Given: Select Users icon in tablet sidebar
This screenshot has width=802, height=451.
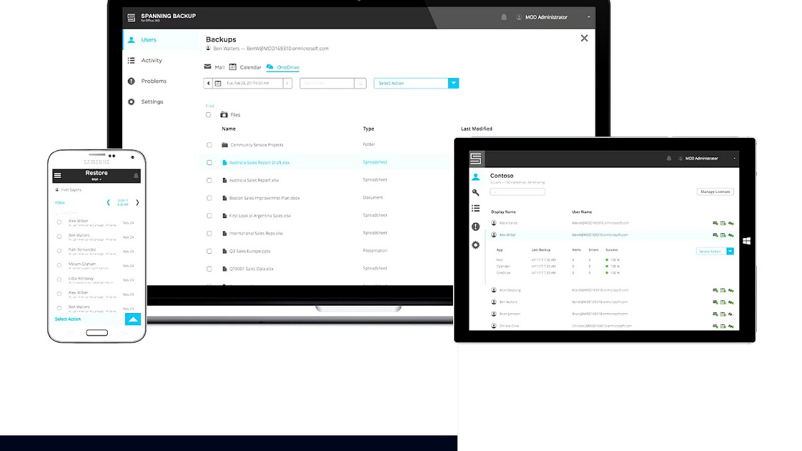Looking at the screenshot, I should [476, 177].
